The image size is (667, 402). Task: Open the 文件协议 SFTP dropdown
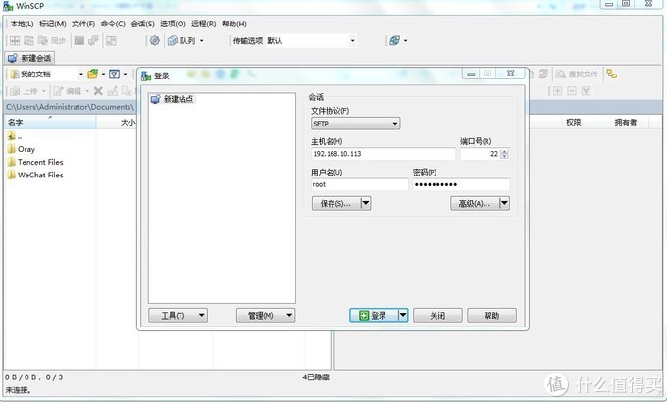point(355,124)
